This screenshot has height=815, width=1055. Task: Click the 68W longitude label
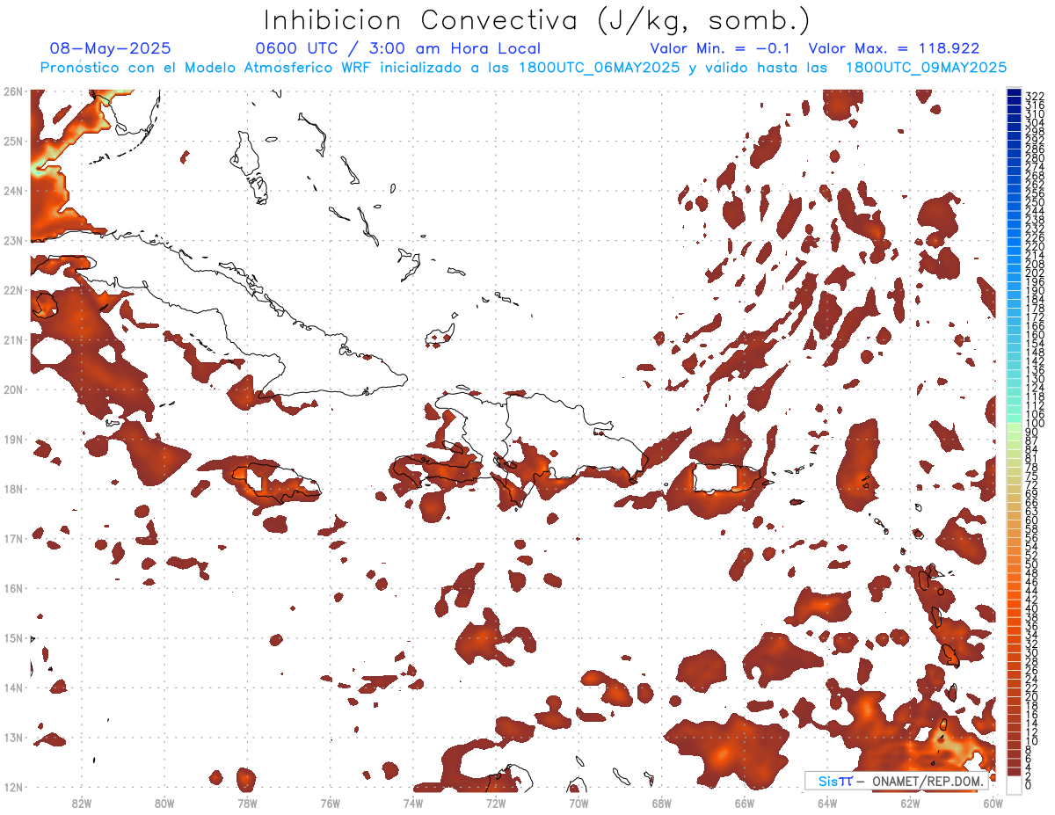(661, 803)
